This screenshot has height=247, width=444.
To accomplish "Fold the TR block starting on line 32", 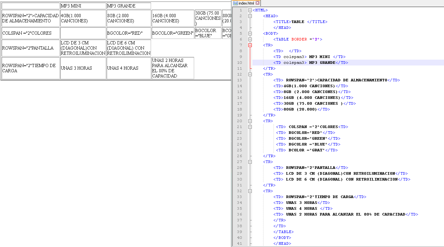I will 250,191.
